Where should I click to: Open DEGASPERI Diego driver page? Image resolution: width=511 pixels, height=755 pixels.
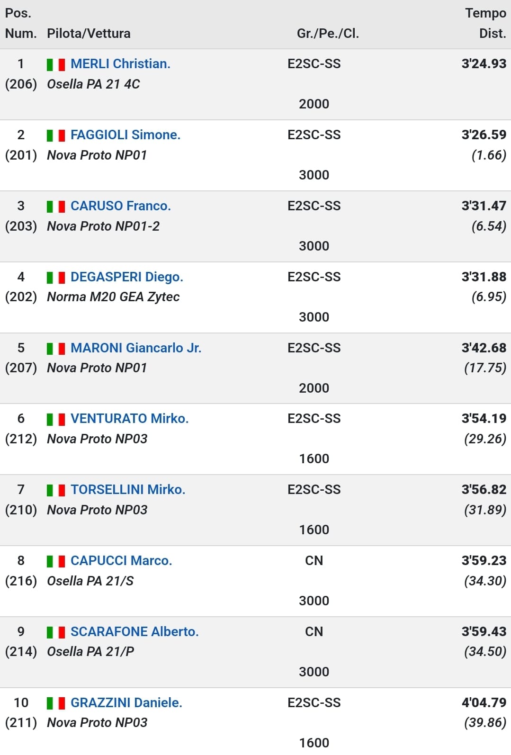(x=127, y=277)
